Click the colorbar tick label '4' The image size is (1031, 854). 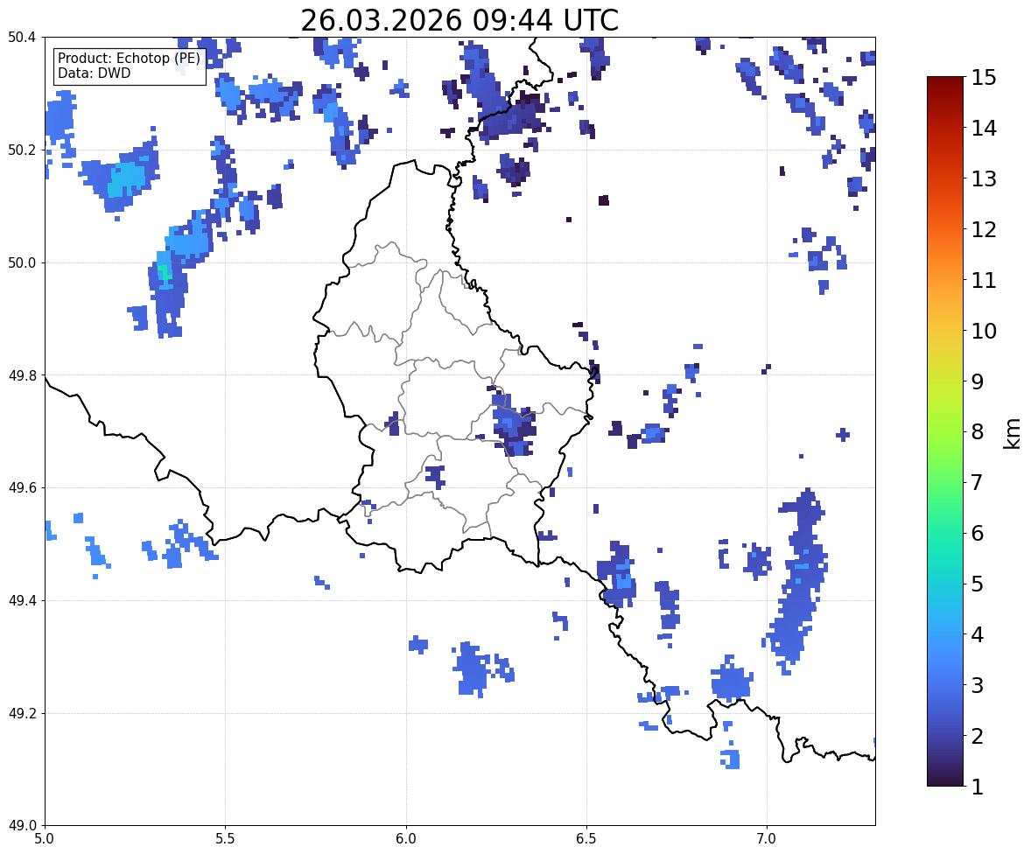click(x=978, y=634)
